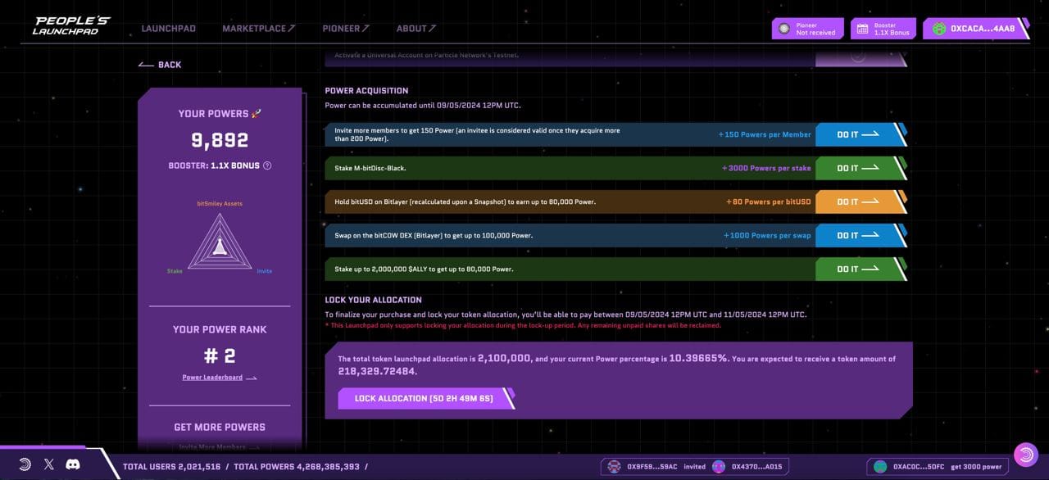The height and width of the screenshot is (480, 1049).
Task: Click the 9,892 powers value
Action: [220, 141]
